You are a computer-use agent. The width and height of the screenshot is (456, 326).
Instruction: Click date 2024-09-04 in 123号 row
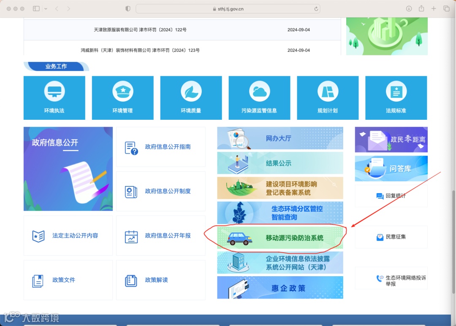[x=299, y=50]
